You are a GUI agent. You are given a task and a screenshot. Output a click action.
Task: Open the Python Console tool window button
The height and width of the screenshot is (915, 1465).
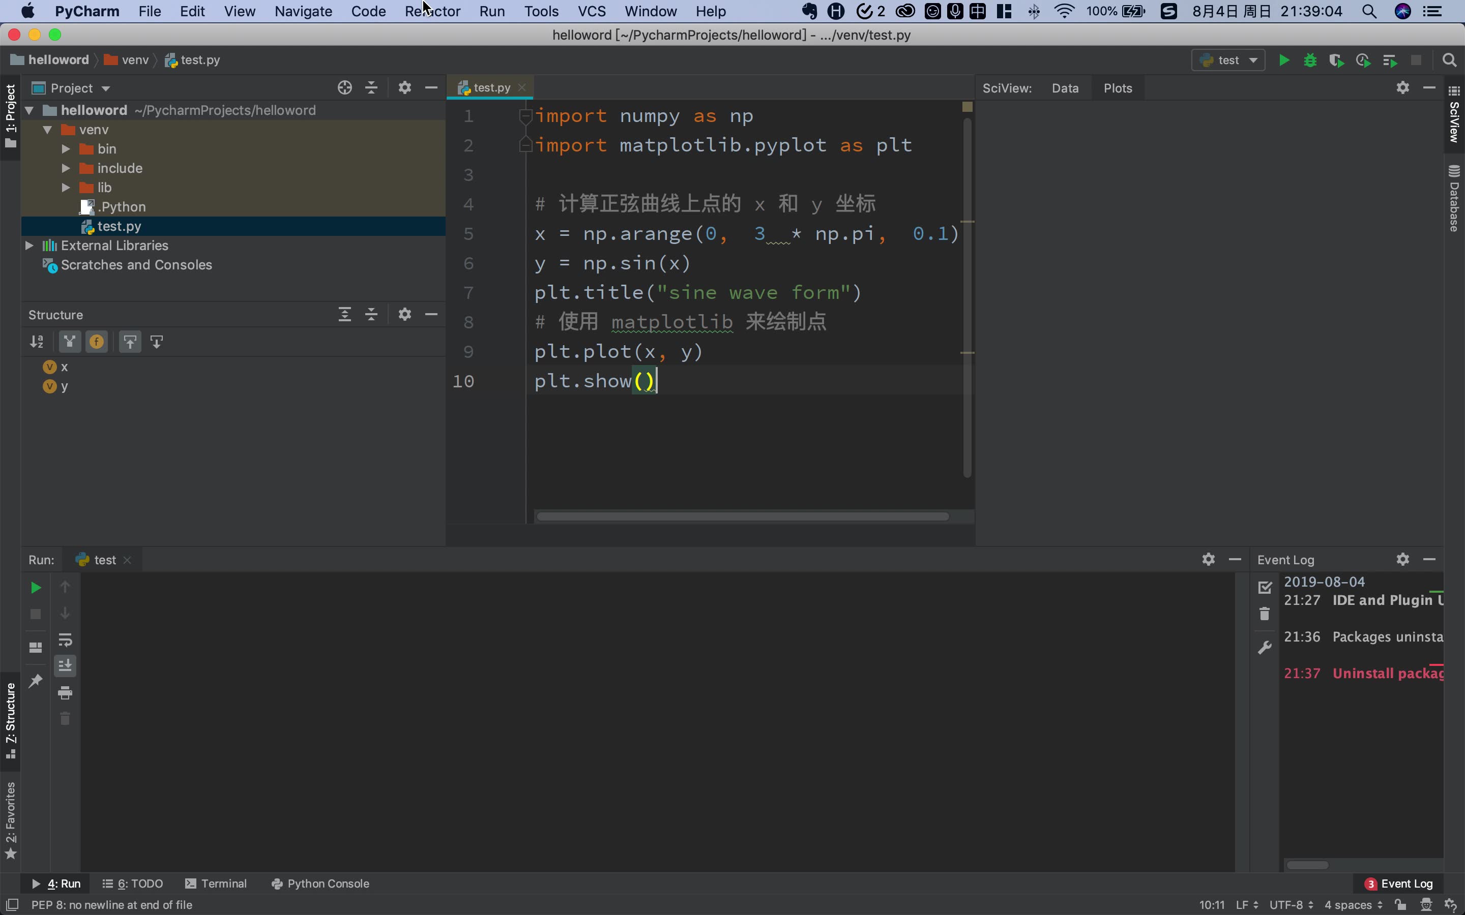coord(320,883)
